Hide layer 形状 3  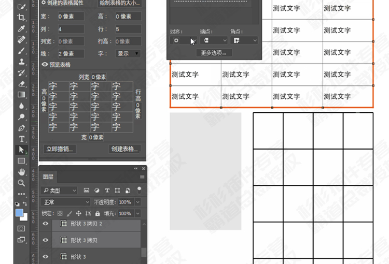(46, 257)
